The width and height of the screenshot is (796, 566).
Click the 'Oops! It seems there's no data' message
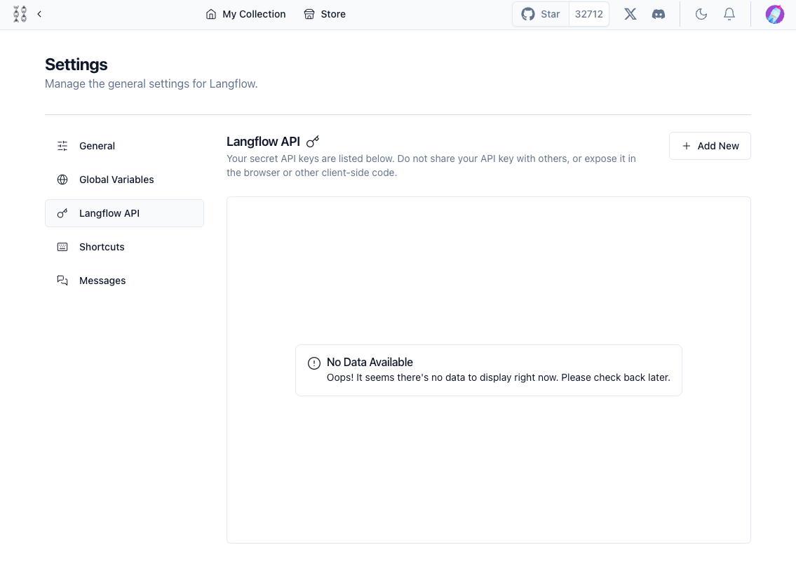click(499, 377)
